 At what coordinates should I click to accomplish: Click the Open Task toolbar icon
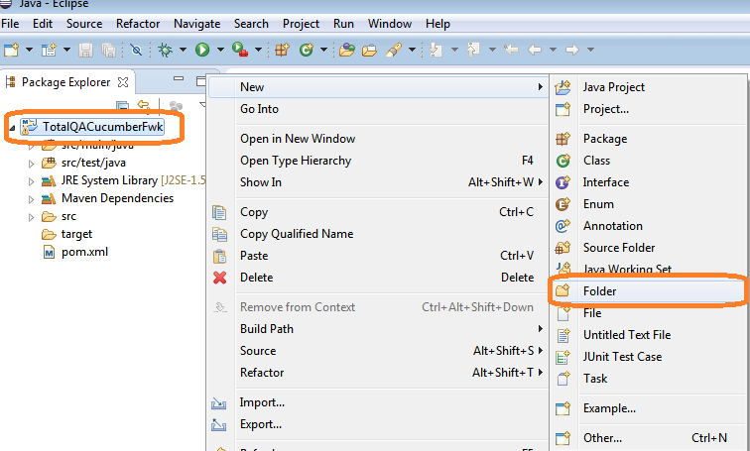(369, 50)
